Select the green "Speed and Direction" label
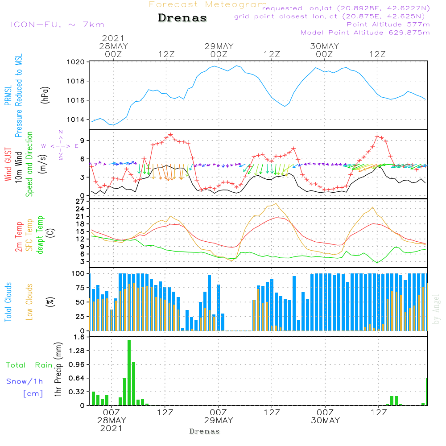Viewport: 446px width, 446px height. (x=29, y=164)
